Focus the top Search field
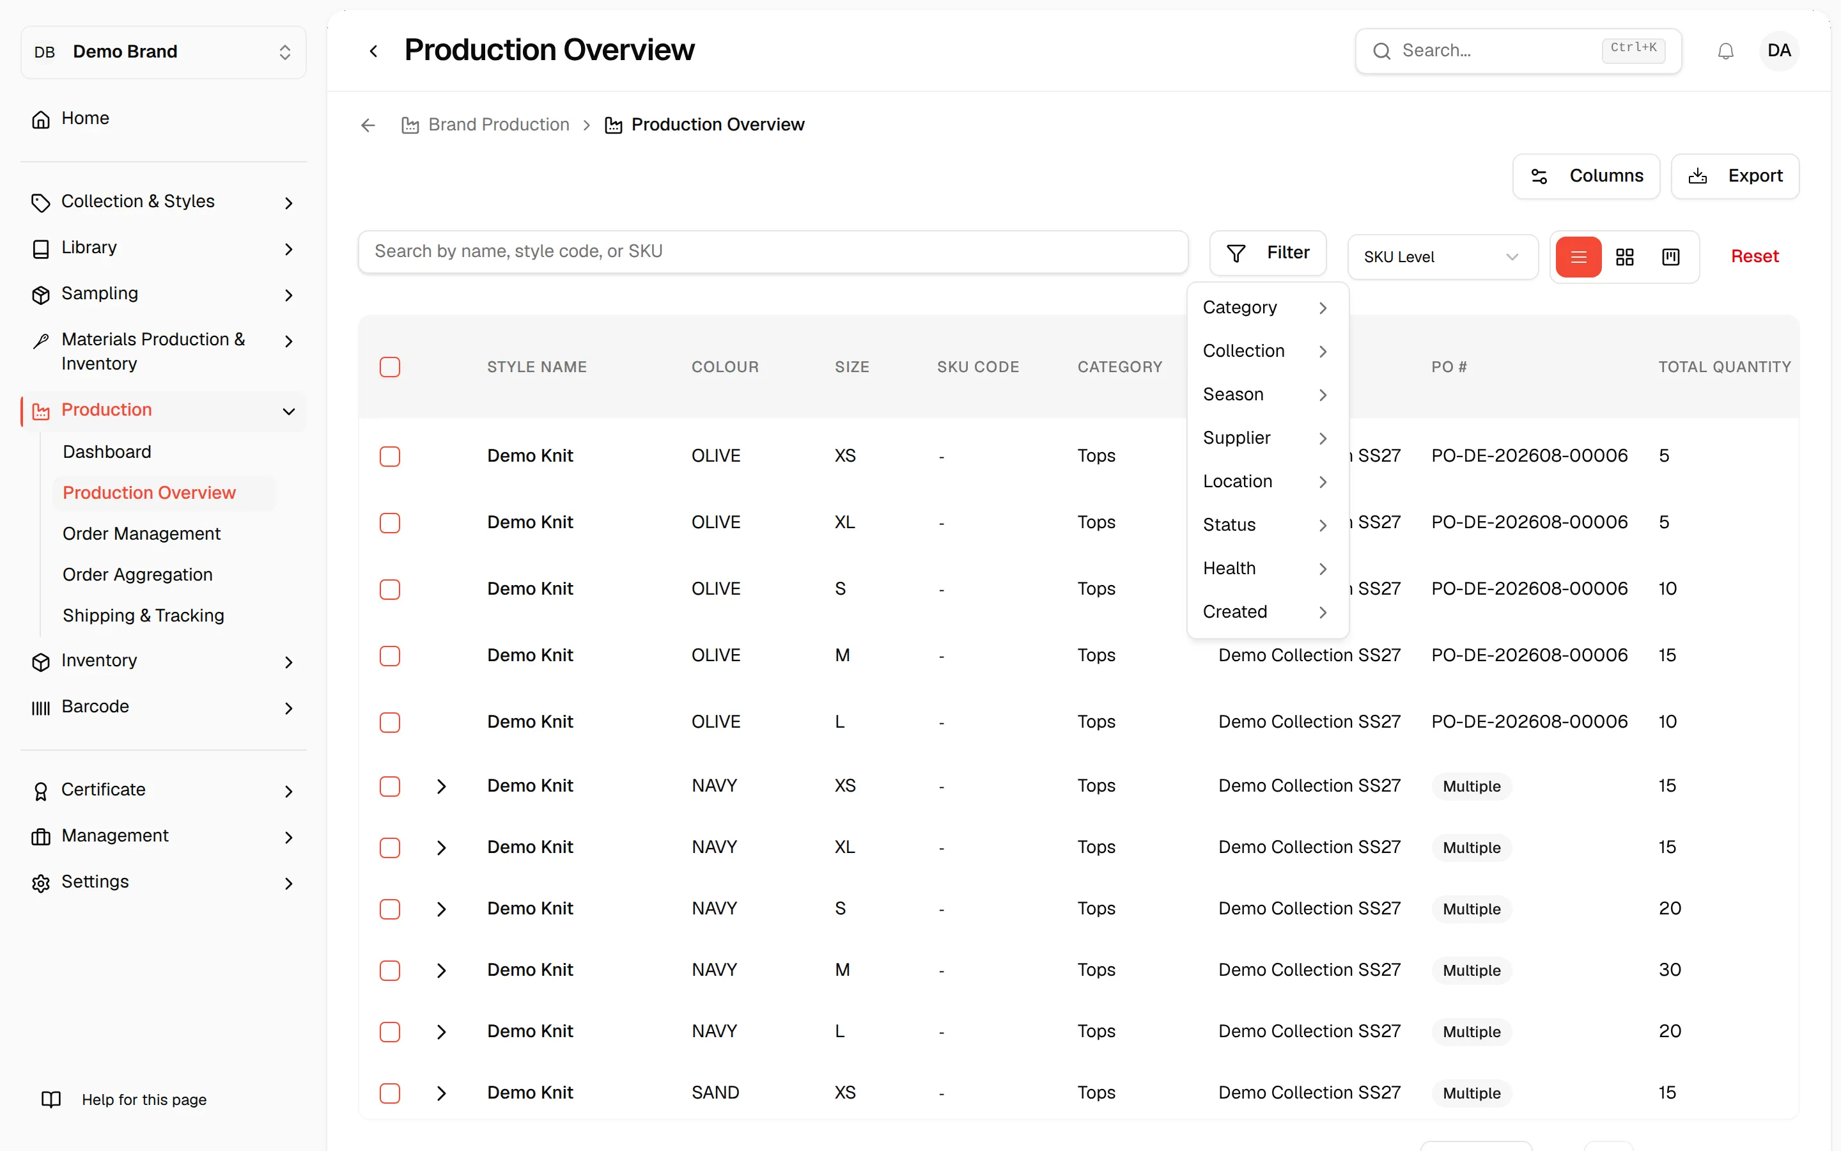Screen dimensions: 1841x1151 (1518, 51)
